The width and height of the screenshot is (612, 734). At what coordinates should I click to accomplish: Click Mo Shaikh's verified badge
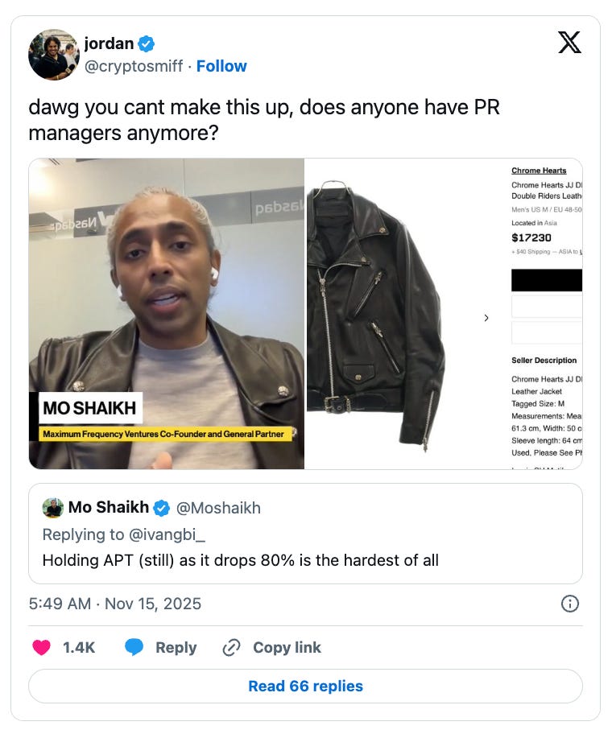(162, 508)
